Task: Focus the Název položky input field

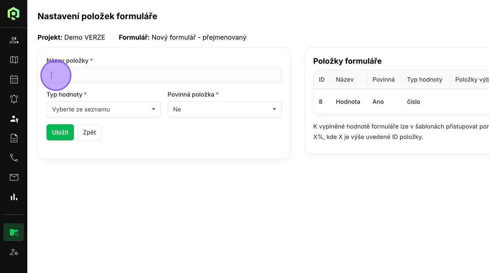Action: (164, 75)
